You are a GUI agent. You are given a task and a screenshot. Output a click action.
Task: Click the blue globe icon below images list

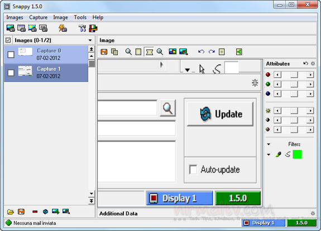(x=45, y=212)
